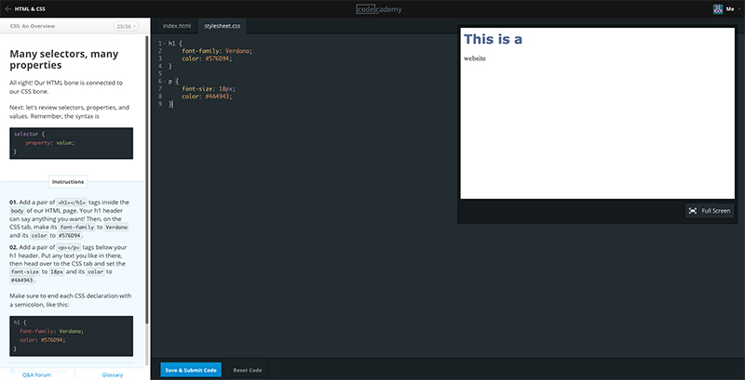Click the back arrow beside HTML & CSS

[x=7, y=8]
